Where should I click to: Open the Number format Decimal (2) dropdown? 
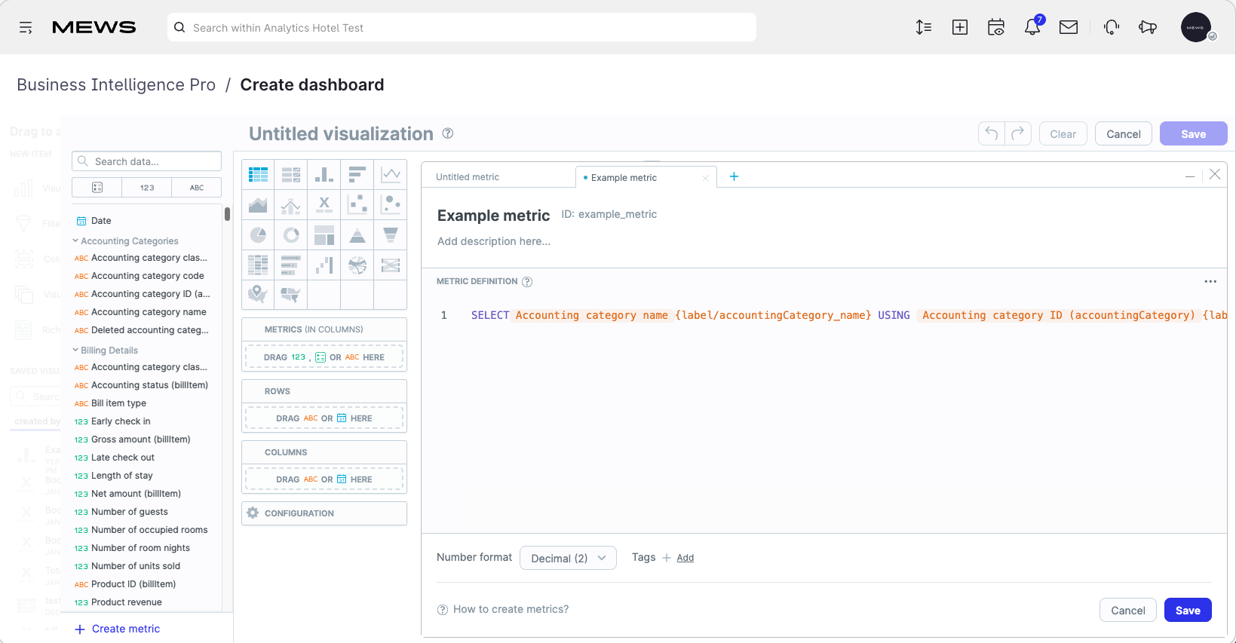click(568, 558)
